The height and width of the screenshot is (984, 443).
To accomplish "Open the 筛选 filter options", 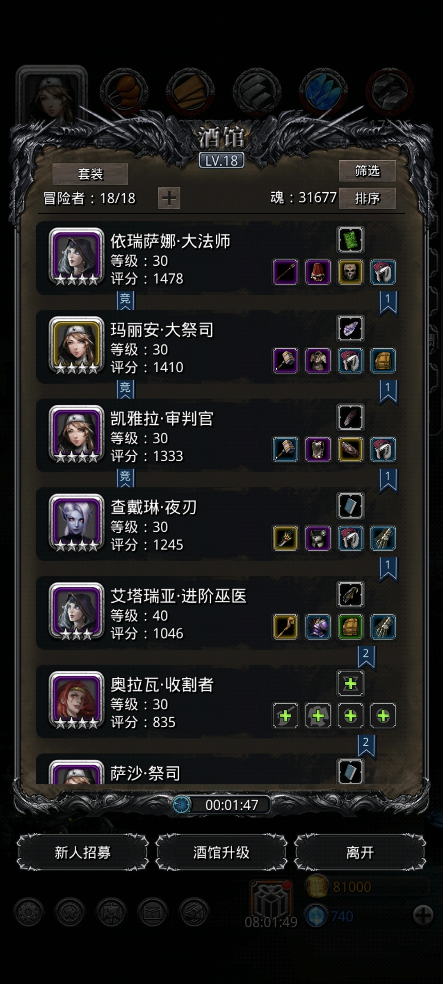I will [x=367, y=171].
